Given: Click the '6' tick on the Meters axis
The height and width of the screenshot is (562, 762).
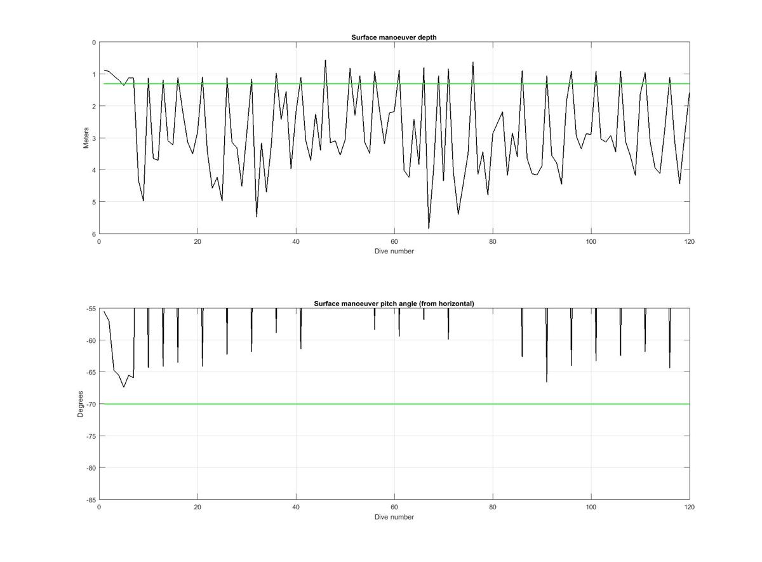Looking at the screenshot, I should point(94,234).
